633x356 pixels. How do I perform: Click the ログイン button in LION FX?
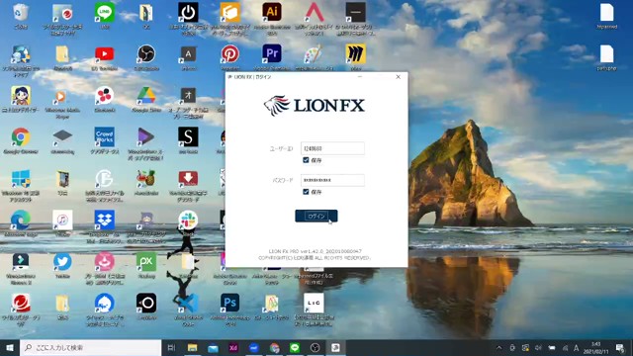pos(316,216)
